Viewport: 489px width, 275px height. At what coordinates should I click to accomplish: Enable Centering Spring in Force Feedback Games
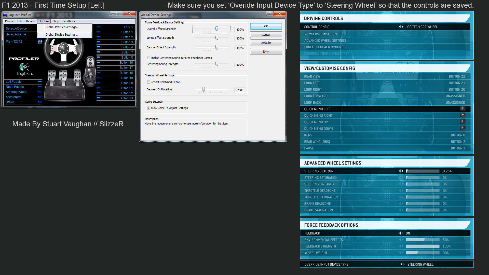(148, 58)
